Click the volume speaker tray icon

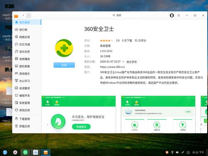click(177, 152)
